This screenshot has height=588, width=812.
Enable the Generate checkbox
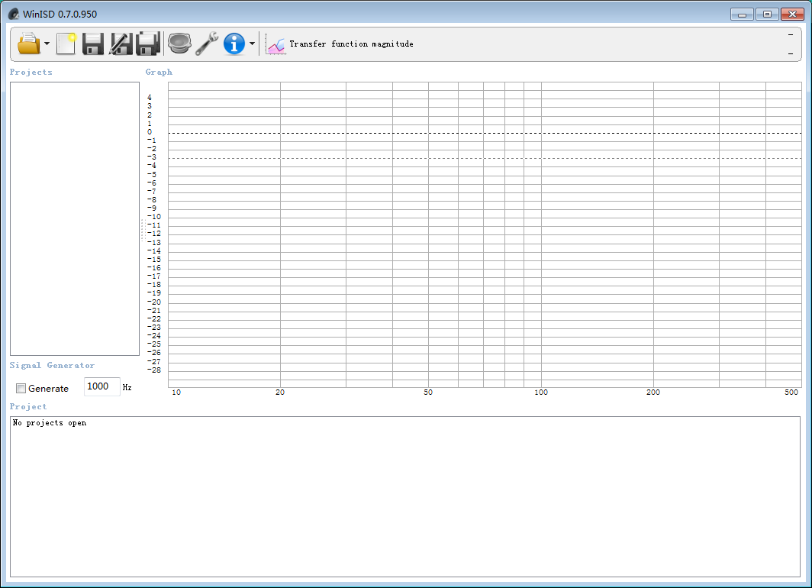[21, 388]
